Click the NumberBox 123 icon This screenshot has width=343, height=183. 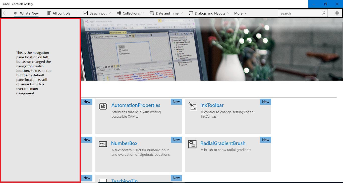click(x=103, y=144)
